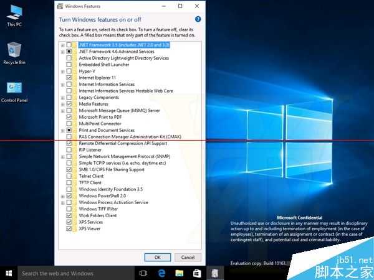Close the Windows Features window
Viewport: 374px width, 280px height.
pos(197,6)
